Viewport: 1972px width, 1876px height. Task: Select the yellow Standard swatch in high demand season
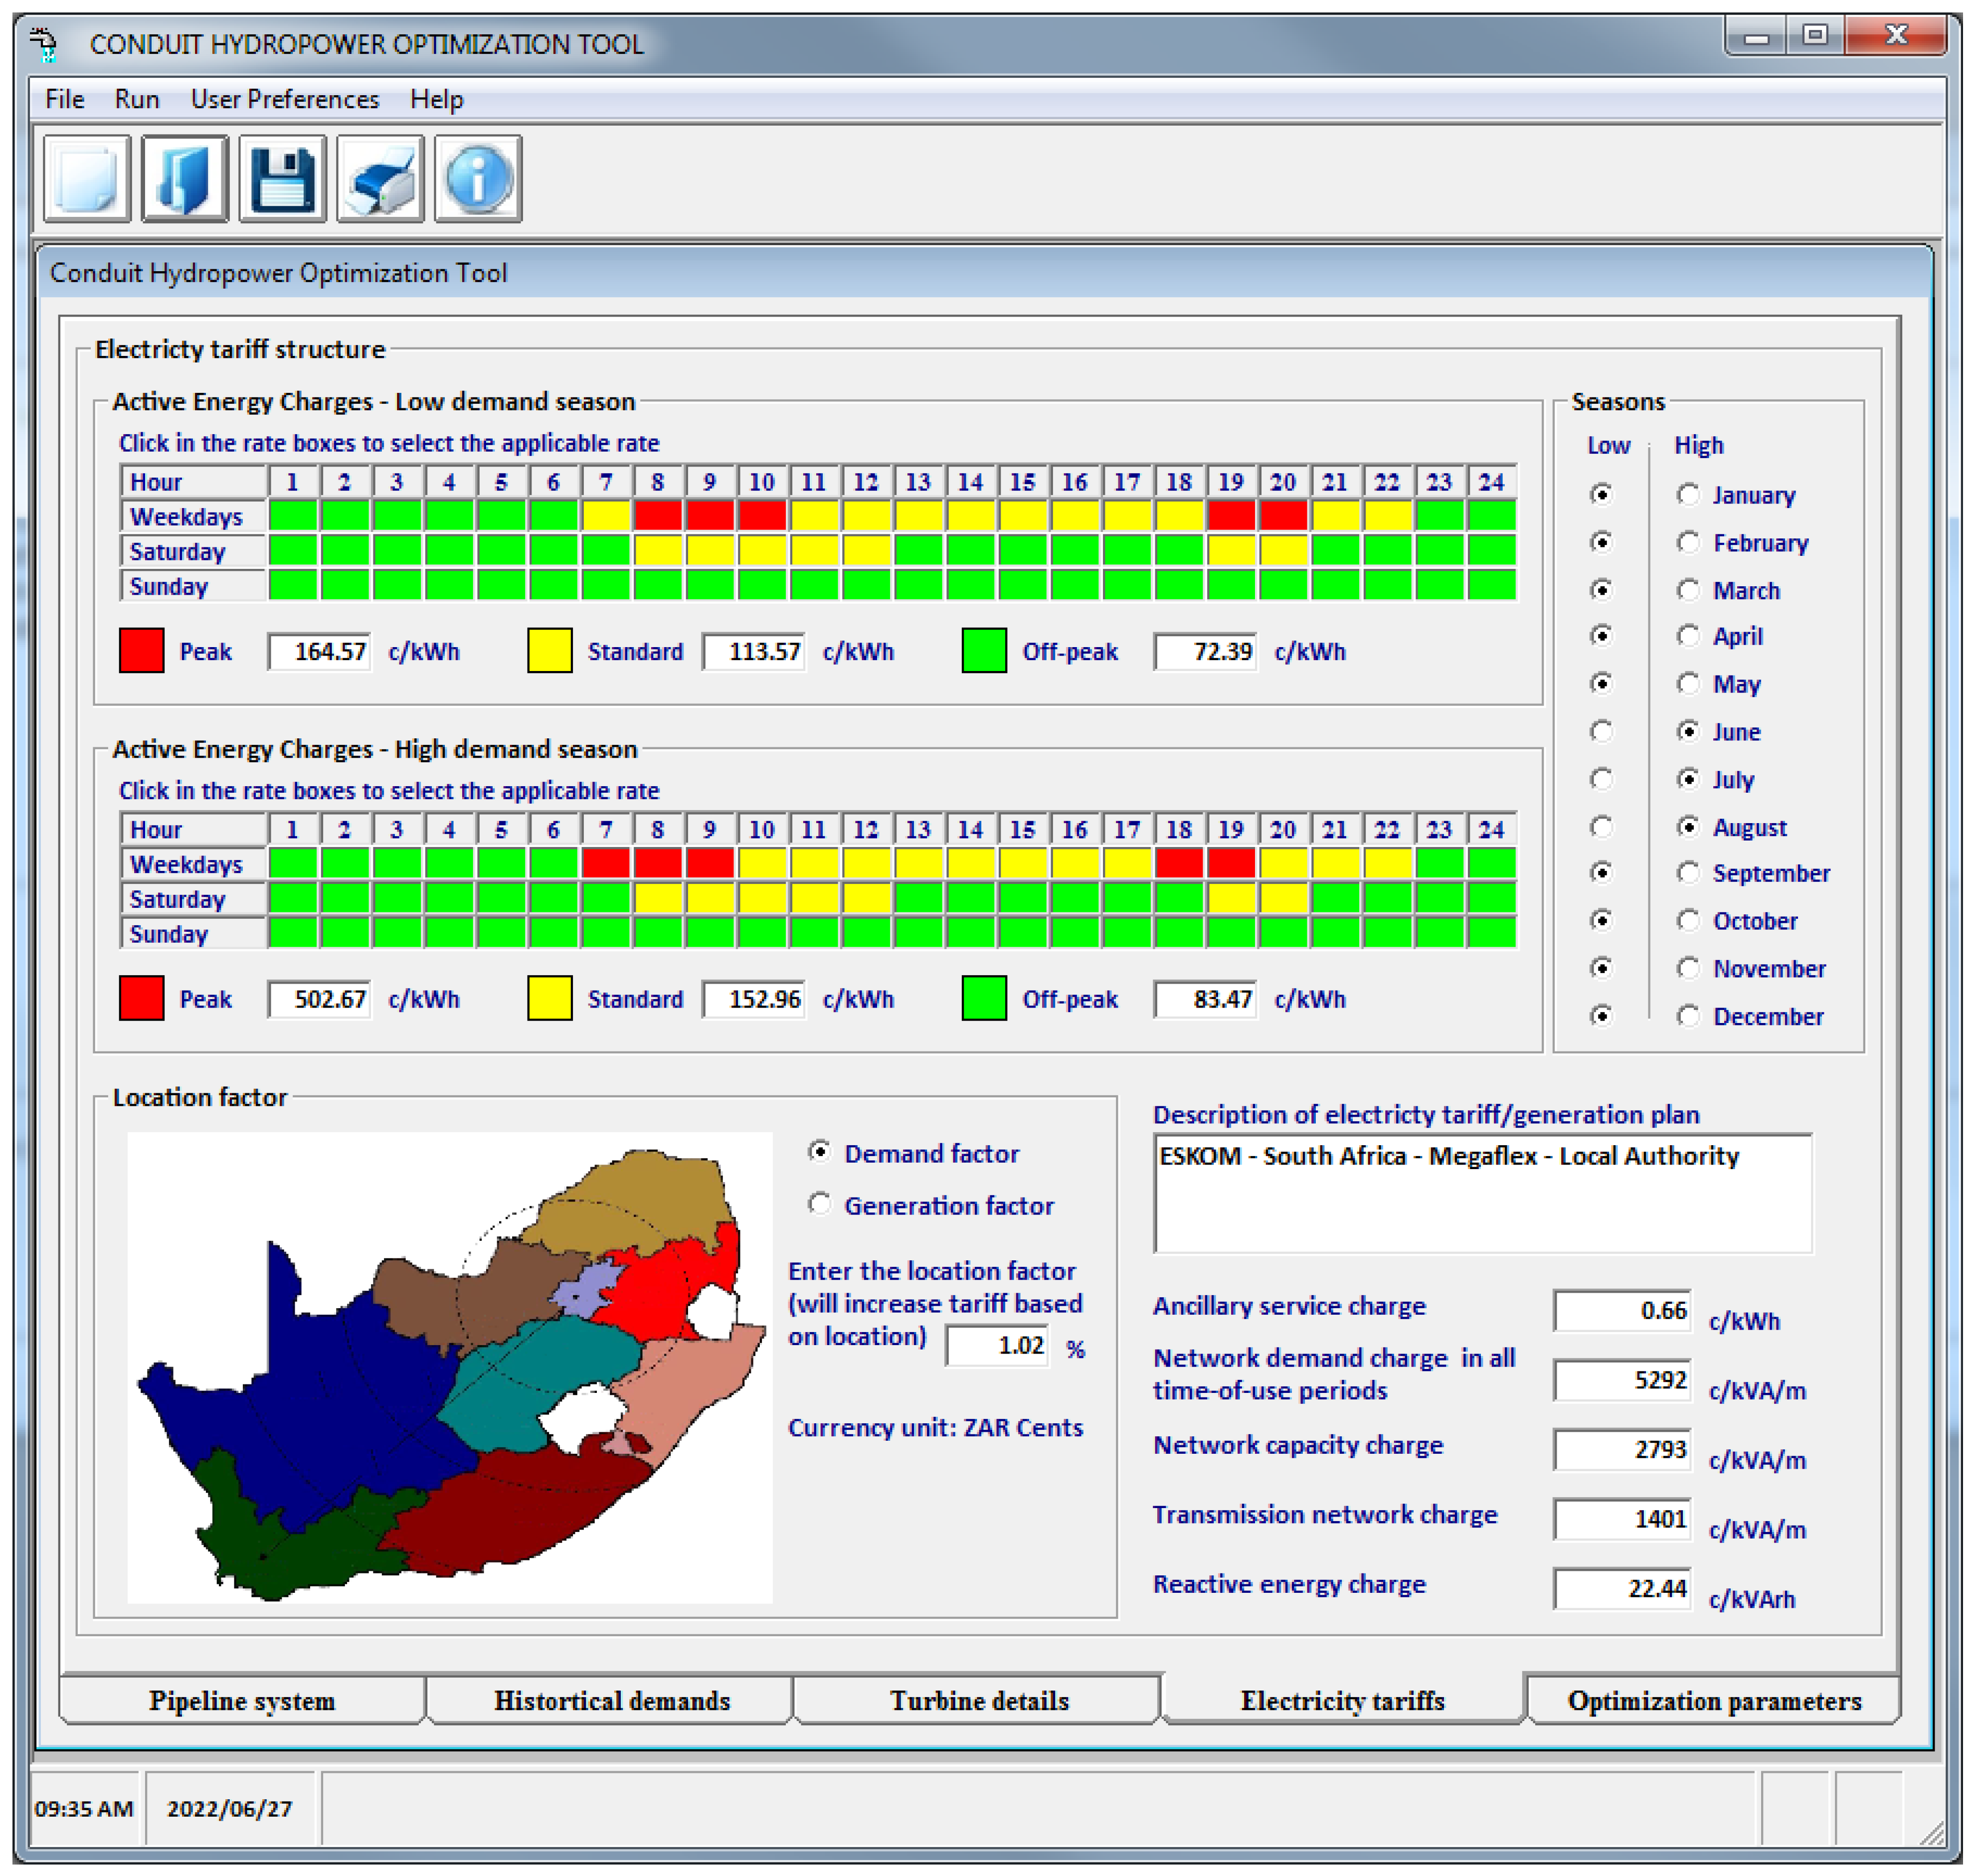point(549,998)
